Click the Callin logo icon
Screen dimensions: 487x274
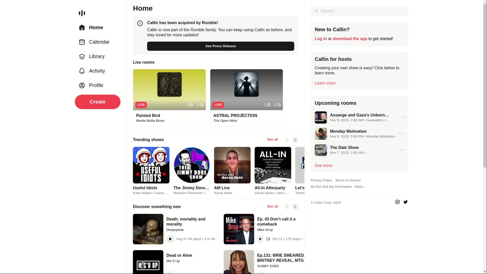(x=82, y=13)
